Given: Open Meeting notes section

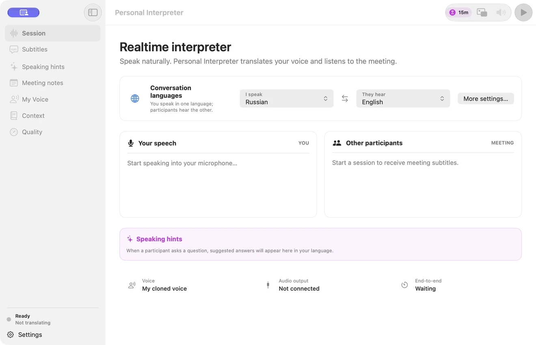Looking at the screenshot, I should point(53,83).
